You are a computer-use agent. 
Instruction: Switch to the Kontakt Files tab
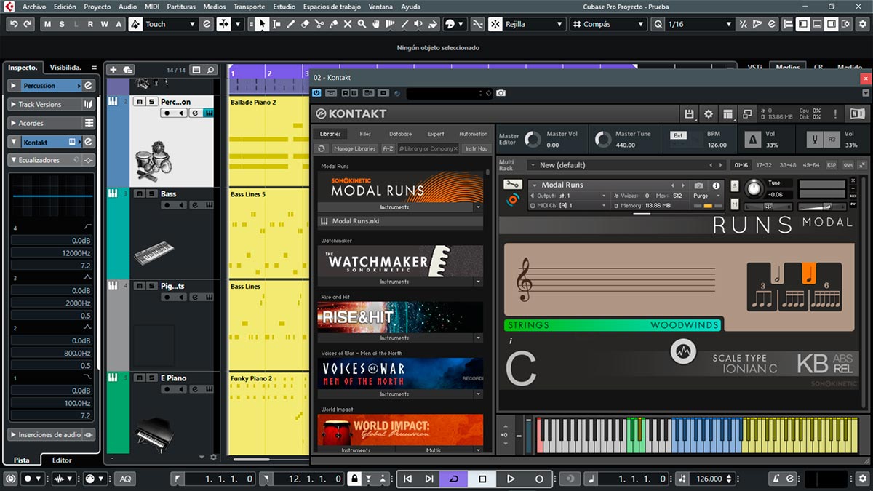coord(365,134)
